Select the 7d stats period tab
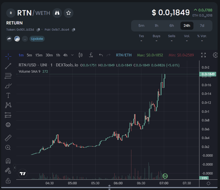 pos(202,26)
